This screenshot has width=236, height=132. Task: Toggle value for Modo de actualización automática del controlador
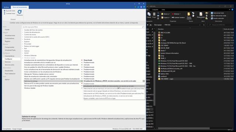pos(89,77)
